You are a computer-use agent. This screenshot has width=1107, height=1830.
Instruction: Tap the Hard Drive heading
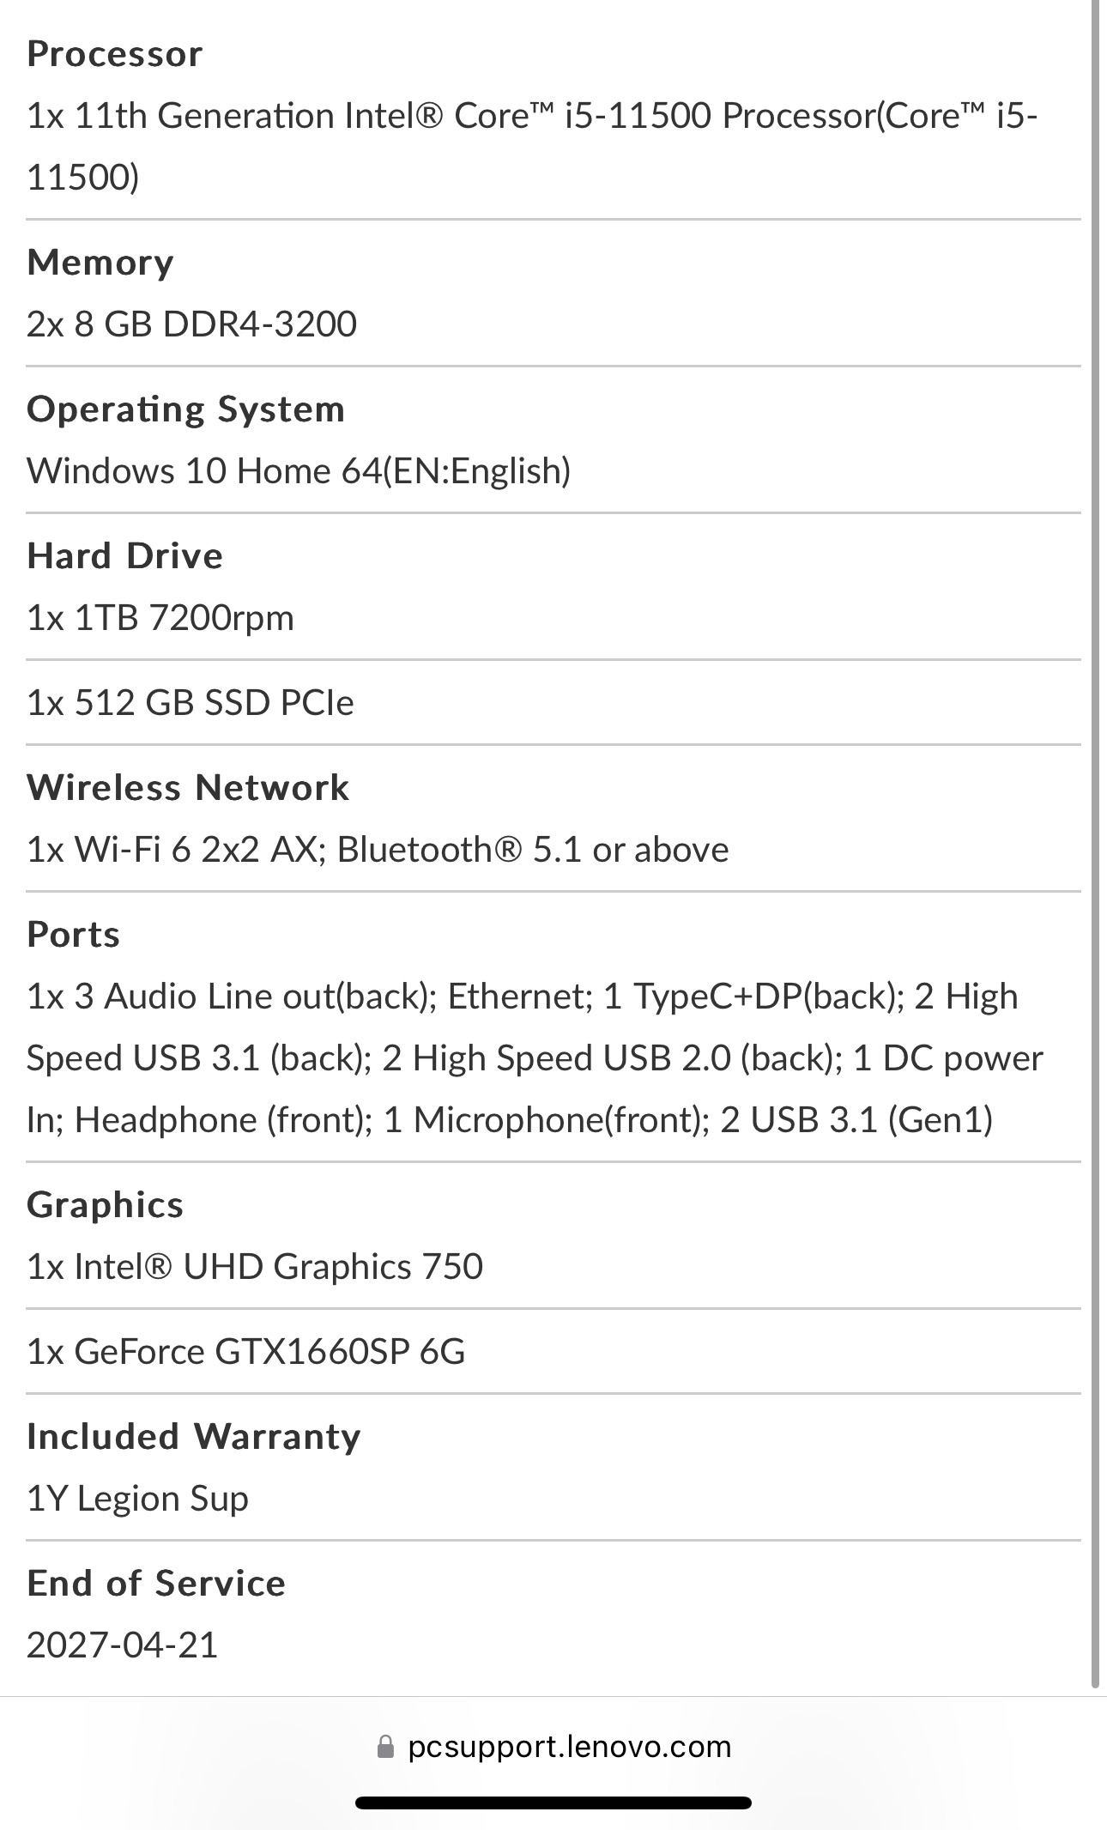[x=125, y=556]
